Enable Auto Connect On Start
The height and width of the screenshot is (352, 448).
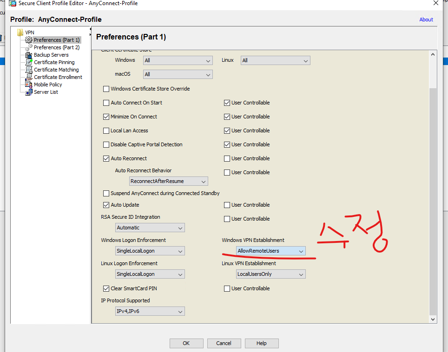tap(106, 103)
